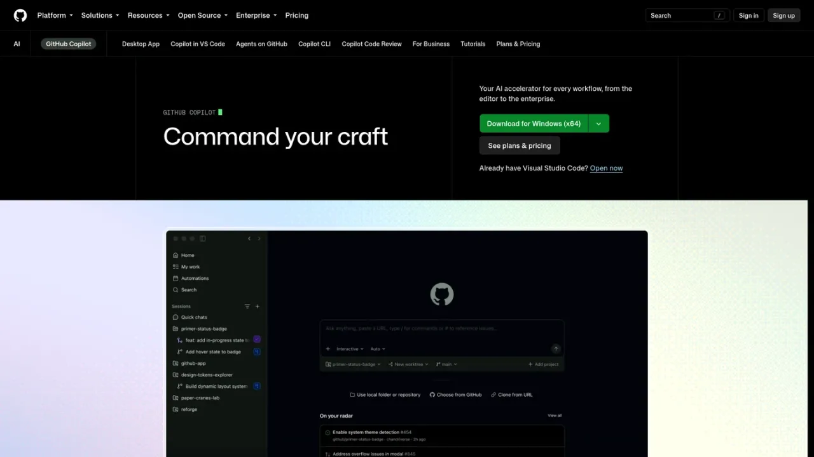The height and width of the screenshot is (457, 814).
Task: Click the Sign in button
Action: (x=748, y=15)
